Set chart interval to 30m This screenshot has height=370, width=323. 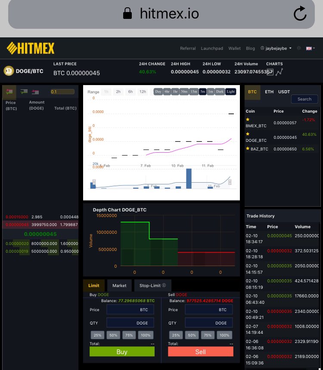pyautogui.click(x=184, y=92)
